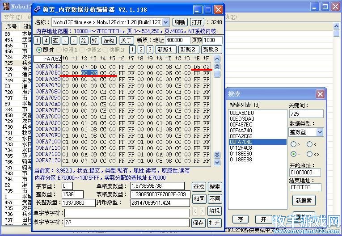Click the 地址 address field 400000
Screen dimensions: 342x236
pos(177,40)
